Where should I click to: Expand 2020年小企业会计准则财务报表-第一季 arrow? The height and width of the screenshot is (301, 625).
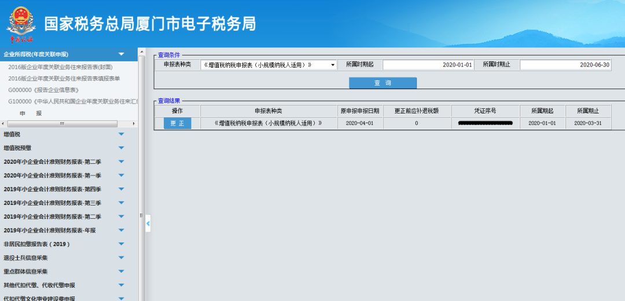[x=121, y=175]
